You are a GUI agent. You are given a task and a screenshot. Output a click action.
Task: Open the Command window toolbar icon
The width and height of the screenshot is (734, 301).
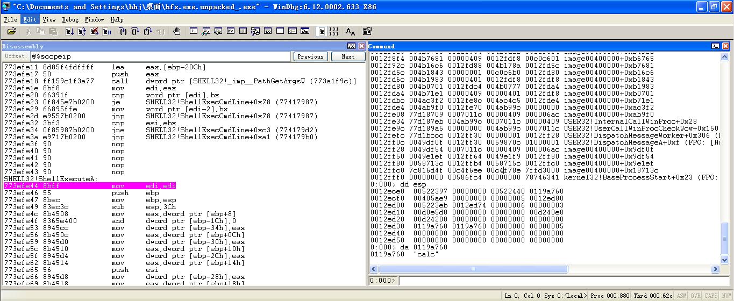pyautogui.click(x=194, y=32)
